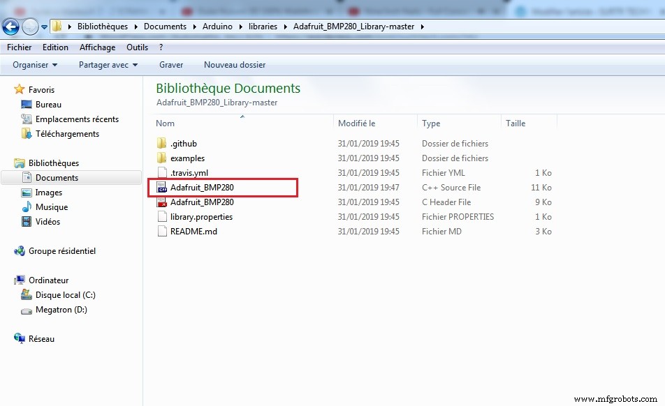Open the Organiser dropdown menu
Screen dimensions: 665x406
[36, 65]
